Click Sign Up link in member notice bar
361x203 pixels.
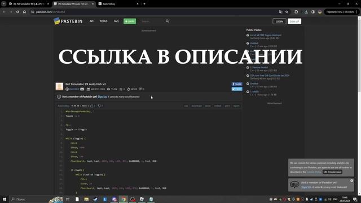point(102,97)
